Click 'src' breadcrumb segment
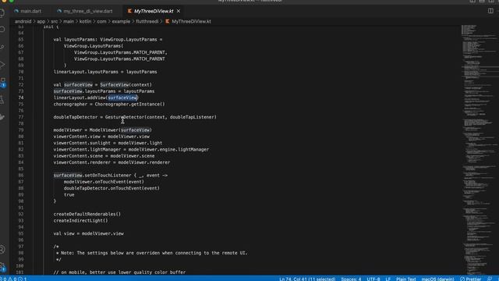Viewport: 499px width, 281px height. (55, 21)
